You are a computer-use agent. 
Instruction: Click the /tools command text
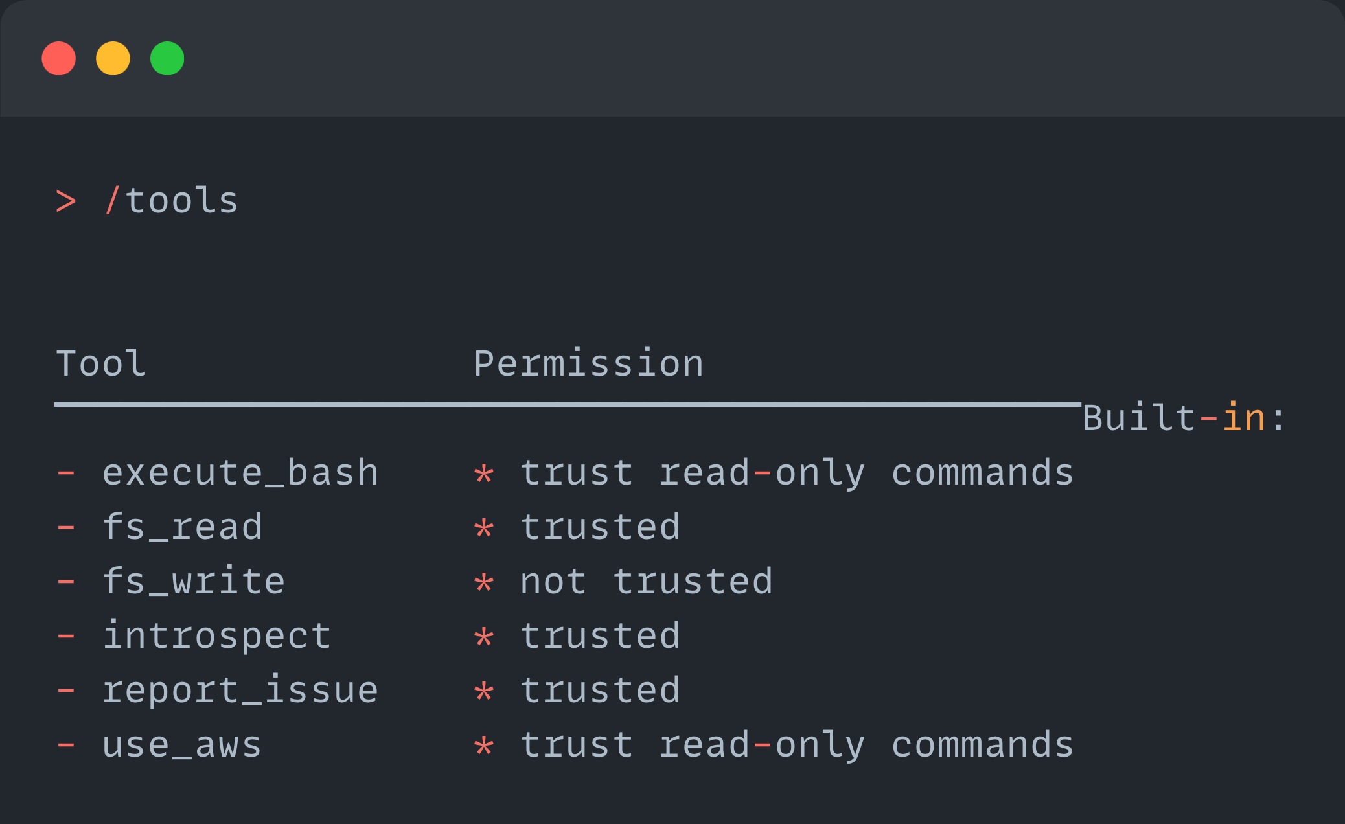coord(171,200)
